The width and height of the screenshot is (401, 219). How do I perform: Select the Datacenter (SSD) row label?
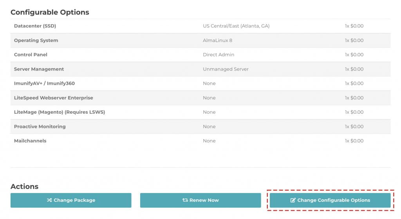[x=35, y=26]
